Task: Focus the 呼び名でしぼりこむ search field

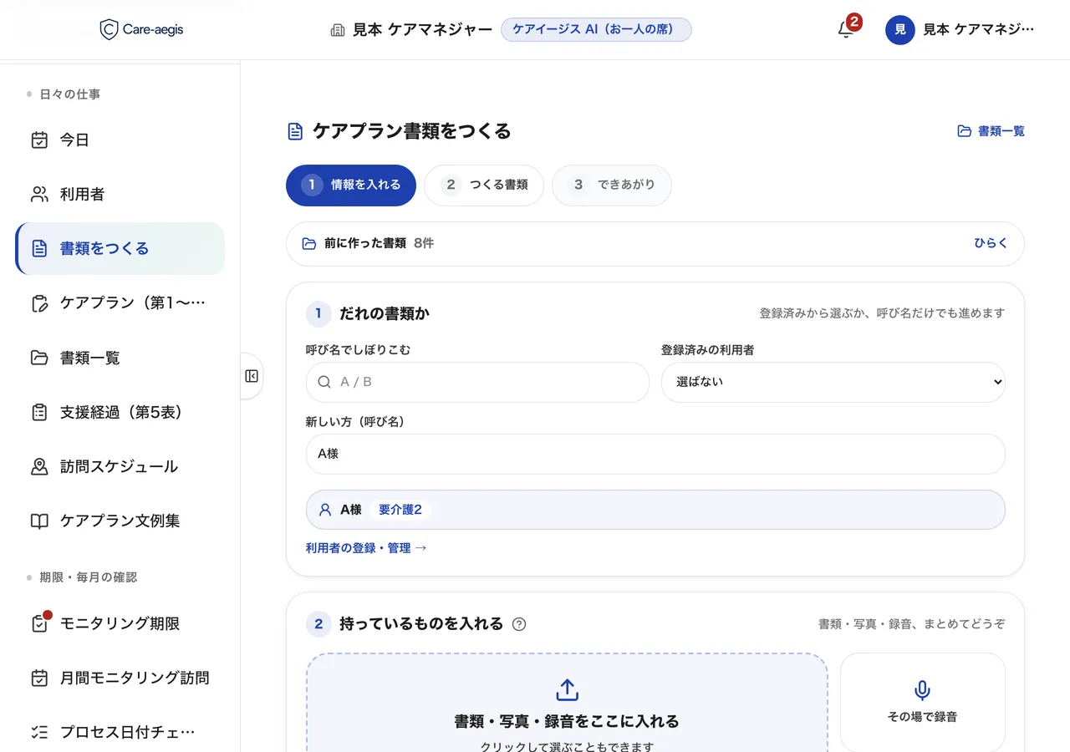Action: coord(477,382)
